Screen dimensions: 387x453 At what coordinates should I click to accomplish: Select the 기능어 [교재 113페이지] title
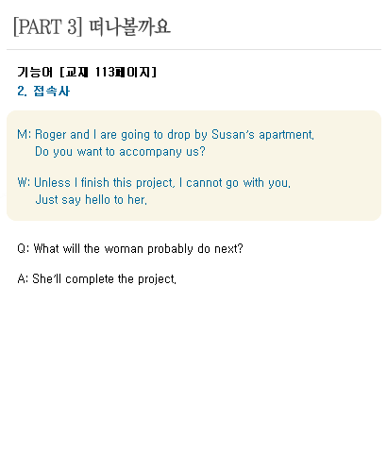tap(87, 73)
